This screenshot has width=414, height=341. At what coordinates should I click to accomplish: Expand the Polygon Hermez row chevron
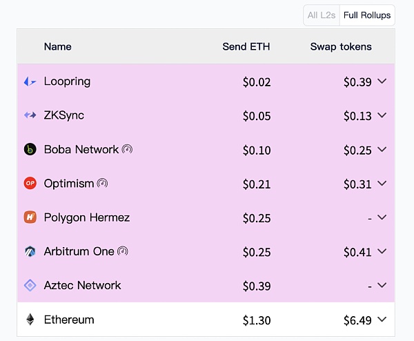coord(382,217)
